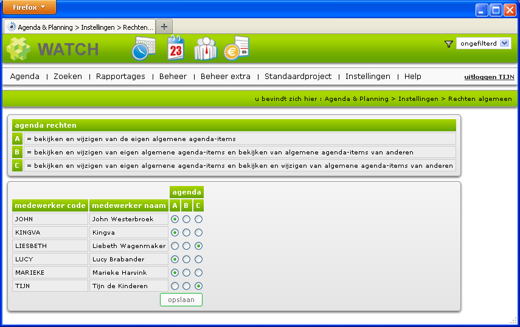Select agenda right A for JOHN
The width and height of the screenshot is (520, 327).
pyautogui.click(x=175, y=219)
